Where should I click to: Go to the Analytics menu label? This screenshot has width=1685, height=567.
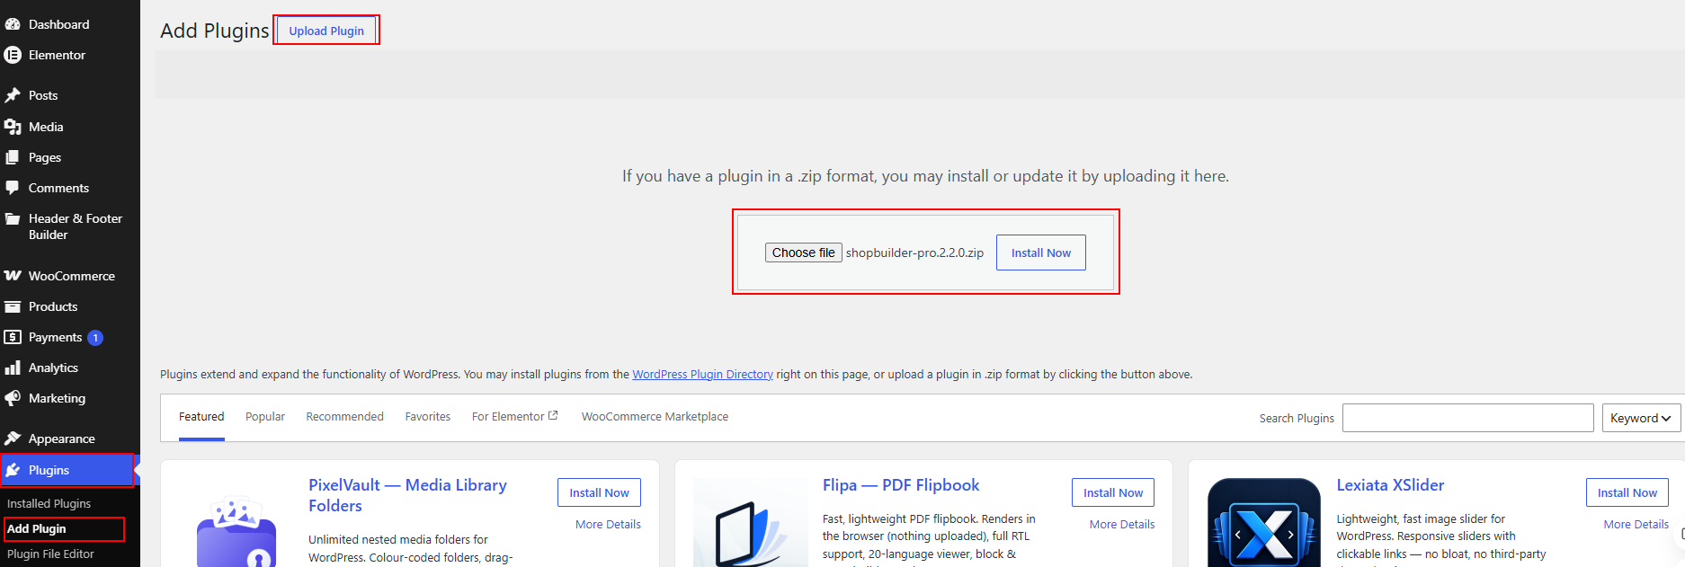[x=53, y=368]
